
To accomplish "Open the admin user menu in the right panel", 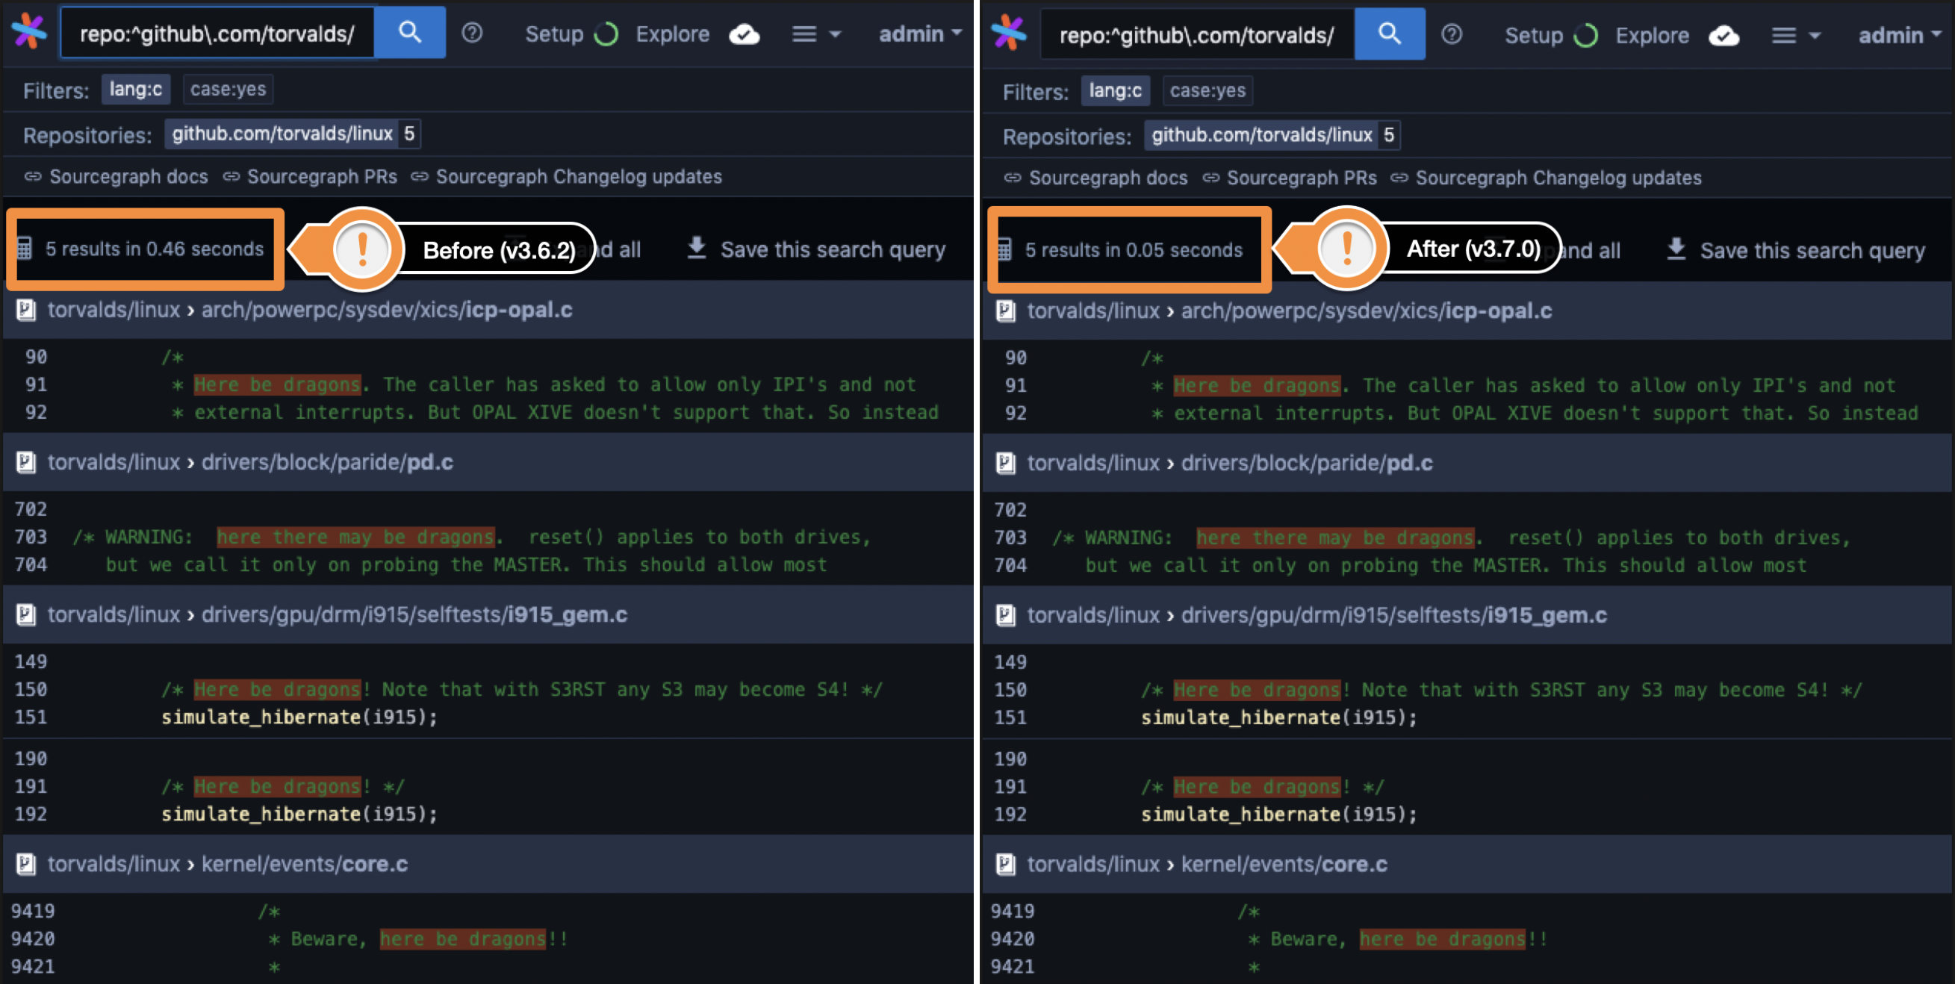I will [1900, 36].
